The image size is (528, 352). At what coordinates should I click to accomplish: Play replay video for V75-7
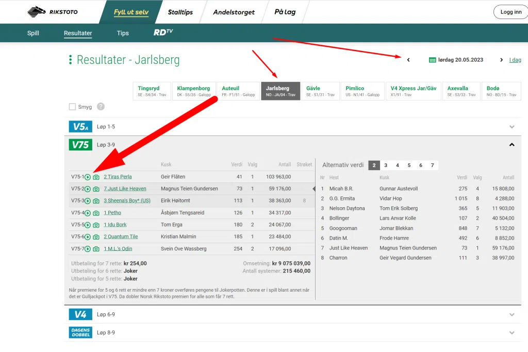click(x=88, y=249)
